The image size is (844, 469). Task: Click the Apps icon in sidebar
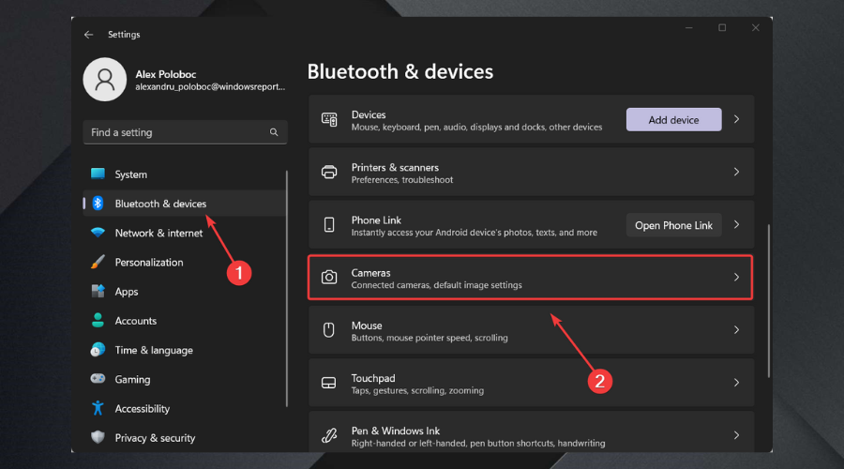pyautogui.click(x=98, y=291)
